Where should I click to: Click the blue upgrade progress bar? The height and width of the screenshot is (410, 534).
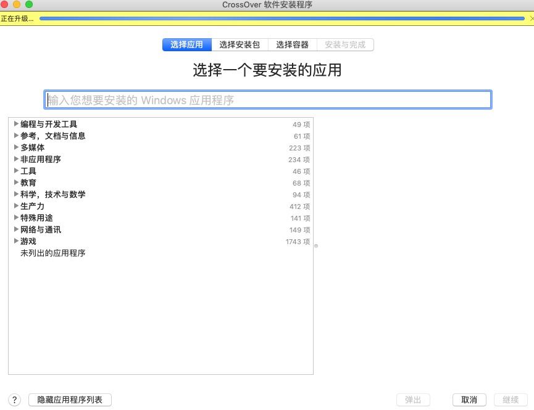[x=282, y=18]
